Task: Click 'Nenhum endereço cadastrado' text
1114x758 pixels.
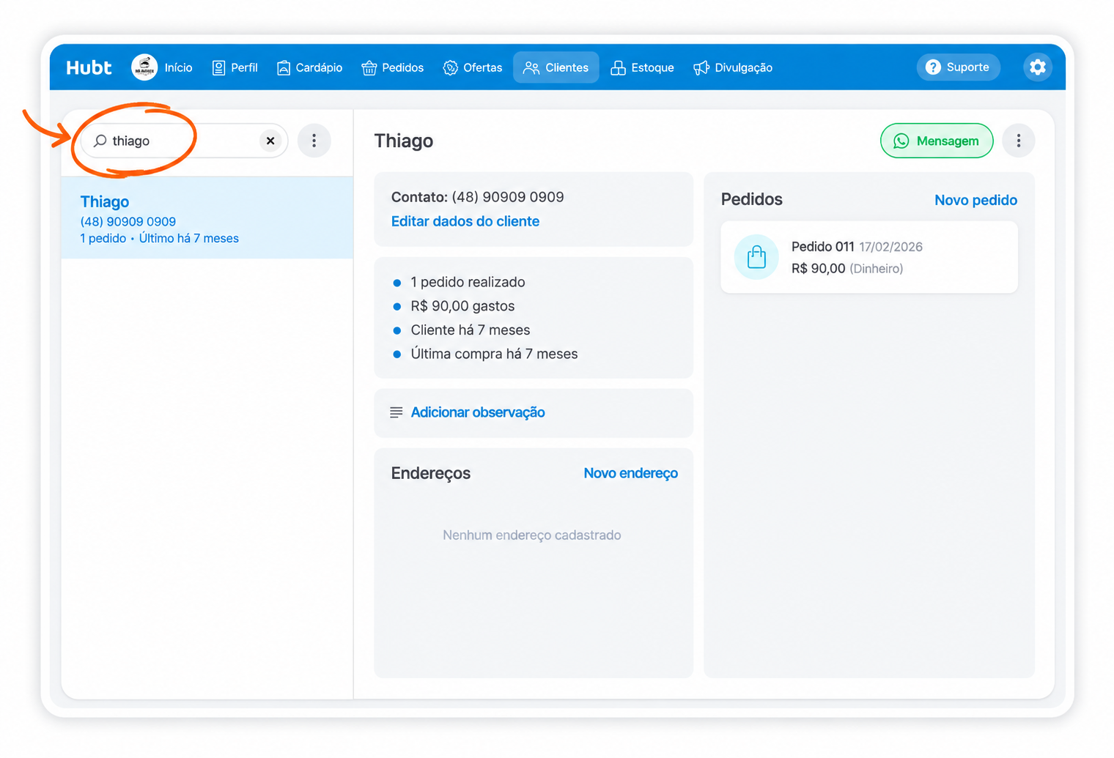Action: pyautogui.click(x=532, y=535)
